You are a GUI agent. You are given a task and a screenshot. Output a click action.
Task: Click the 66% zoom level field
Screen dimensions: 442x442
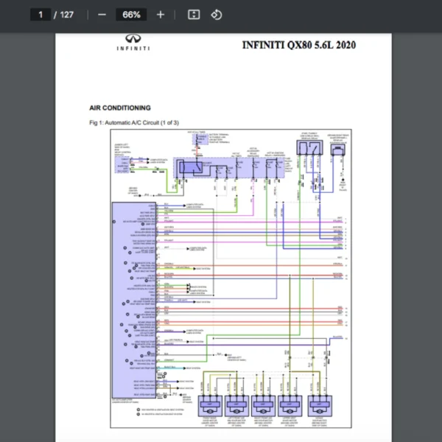(131, 15)
